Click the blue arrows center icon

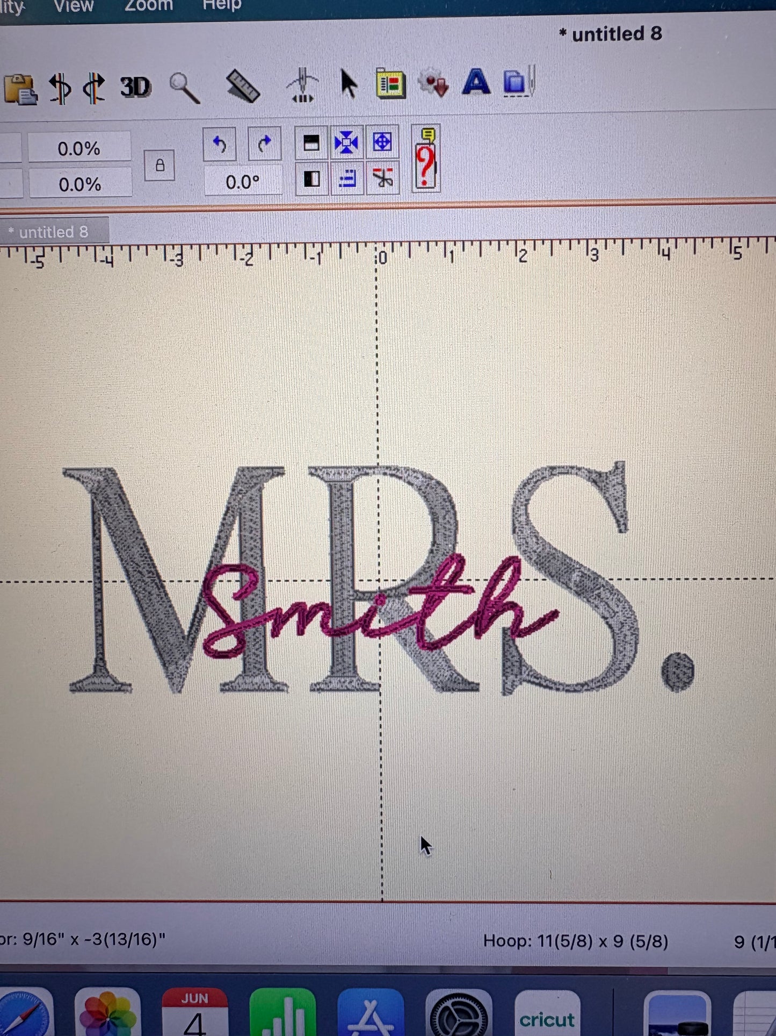346,142
